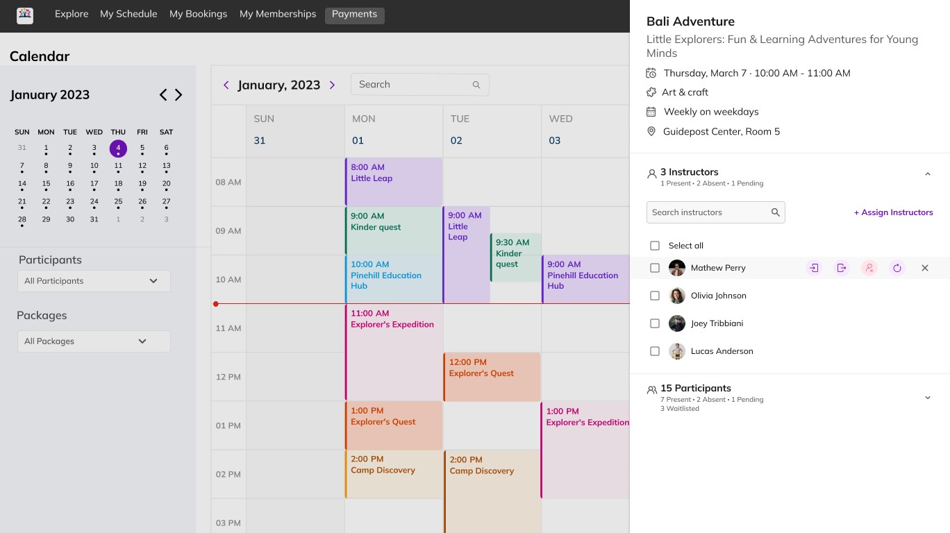The image size is (950, 533).
Task: Click the date-time clock icon
Action: tap(651, 73)
